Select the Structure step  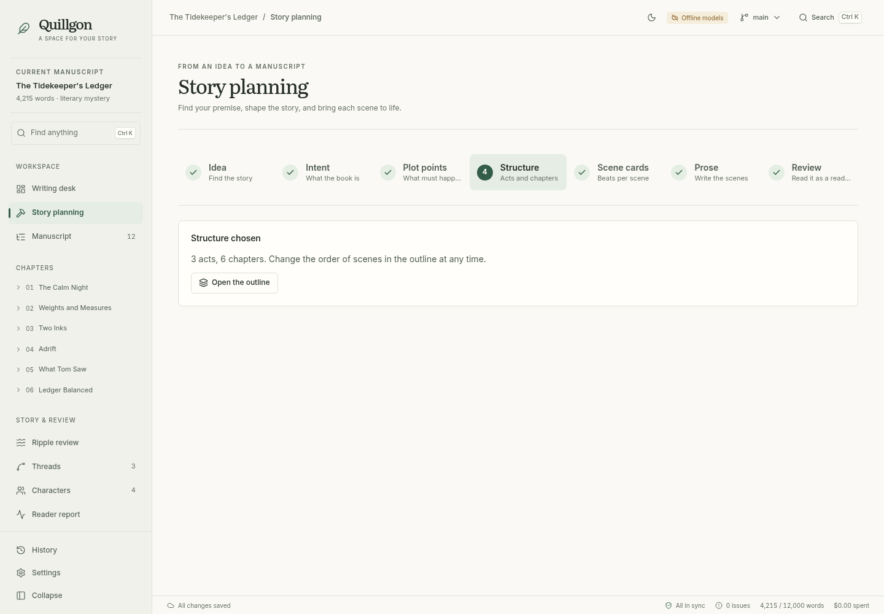click(518, 173)
